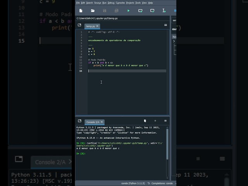248x186 pixels.
Task: Click the file path temp.py breadcrumb
Action: pyautogui.click(x=97, y=18)
